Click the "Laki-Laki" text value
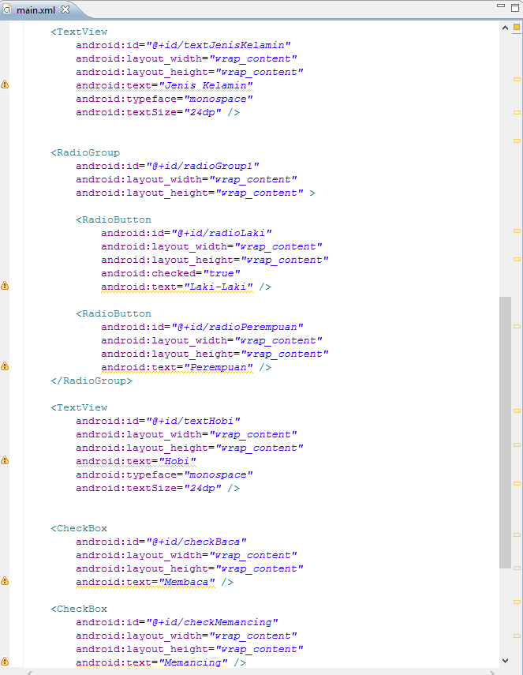Viewport: 523px width, 675px height. (x=219, y=287)
